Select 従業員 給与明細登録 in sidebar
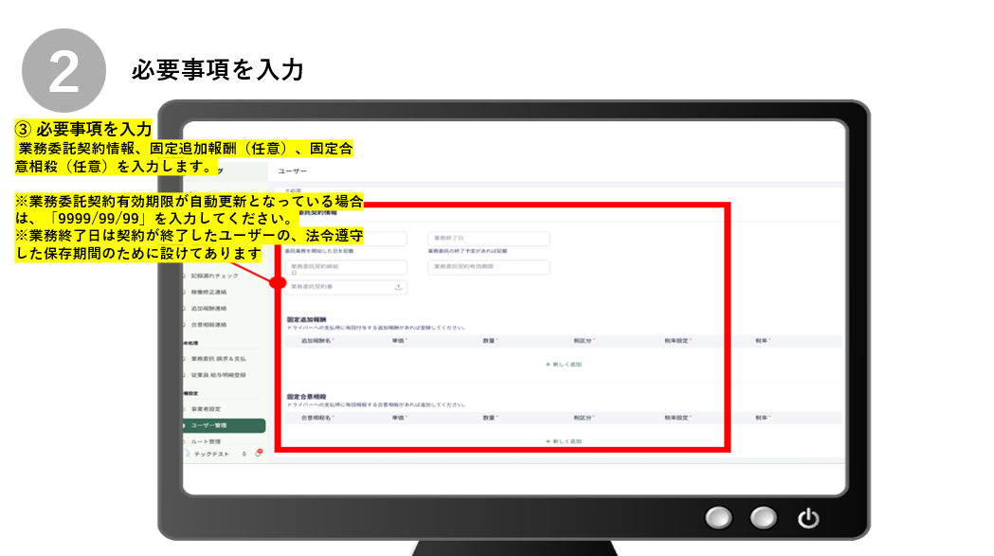Screen dimensions: 994x556 [218, 375]
